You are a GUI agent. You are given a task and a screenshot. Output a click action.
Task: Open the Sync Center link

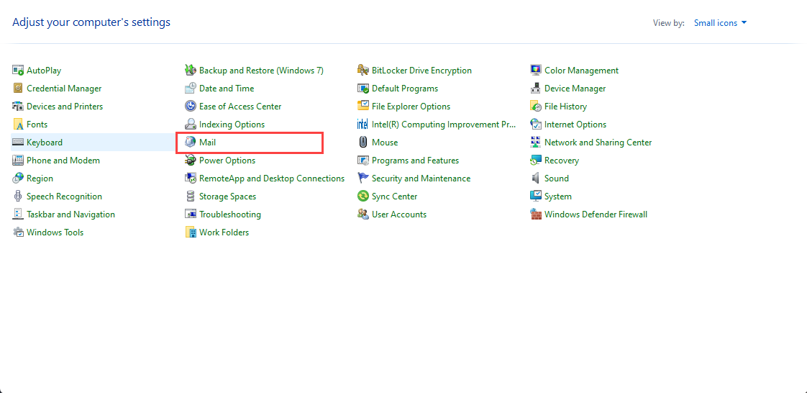(394, 196)
